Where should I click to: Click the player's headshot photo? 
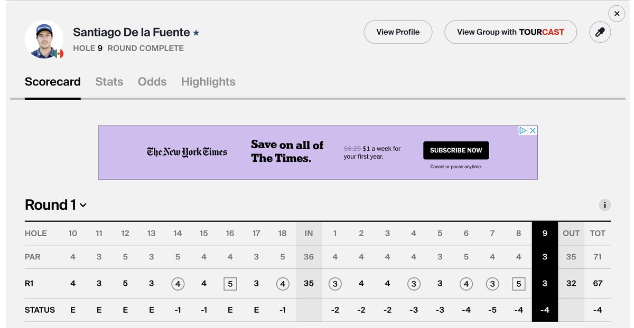(x=44, y=40)
